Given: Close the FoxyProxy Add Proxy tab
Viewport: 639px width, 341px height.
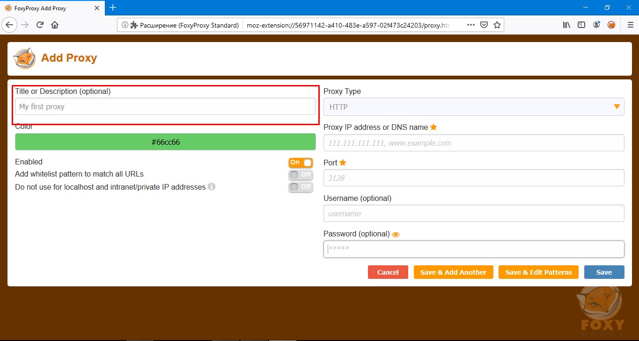Looking at the screenshot, I should pos(98,8).
